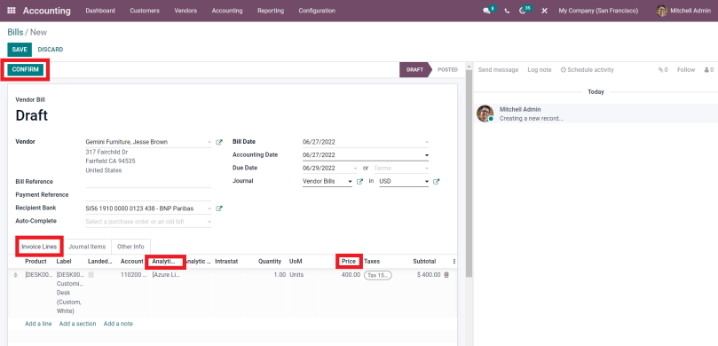
Task: Open the Dashboard menu
Action: pos(100,11)
